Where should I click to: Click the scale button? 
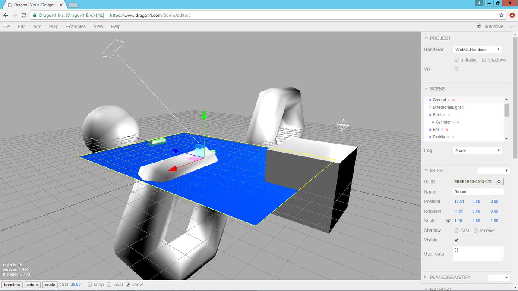[50, 285]
